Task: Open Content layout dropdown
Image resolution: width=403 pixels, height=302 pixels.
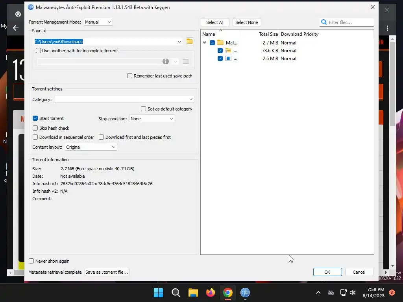Action: pos(91,147)
